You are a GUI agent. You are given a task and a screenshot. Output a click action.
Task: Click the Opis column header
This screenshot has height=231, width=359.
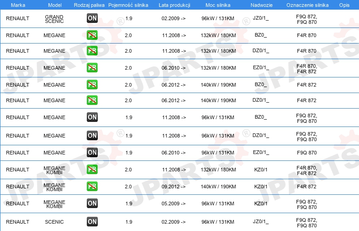click(344, 5)
